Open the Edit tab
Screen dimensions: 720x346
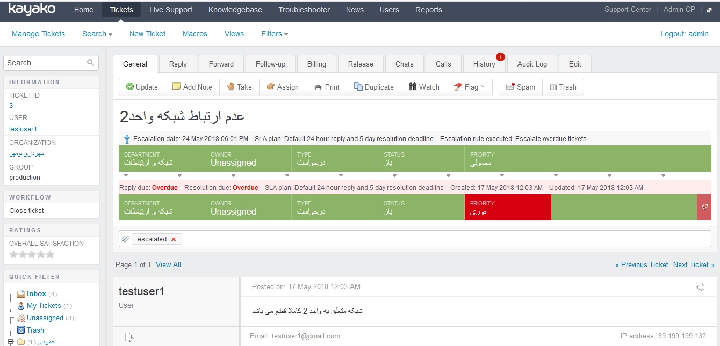coord(575,64)
